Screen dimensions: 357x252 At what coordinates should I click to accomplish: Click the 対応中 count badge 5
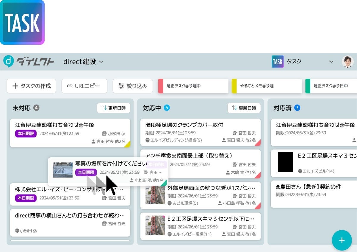coord(167,108)
